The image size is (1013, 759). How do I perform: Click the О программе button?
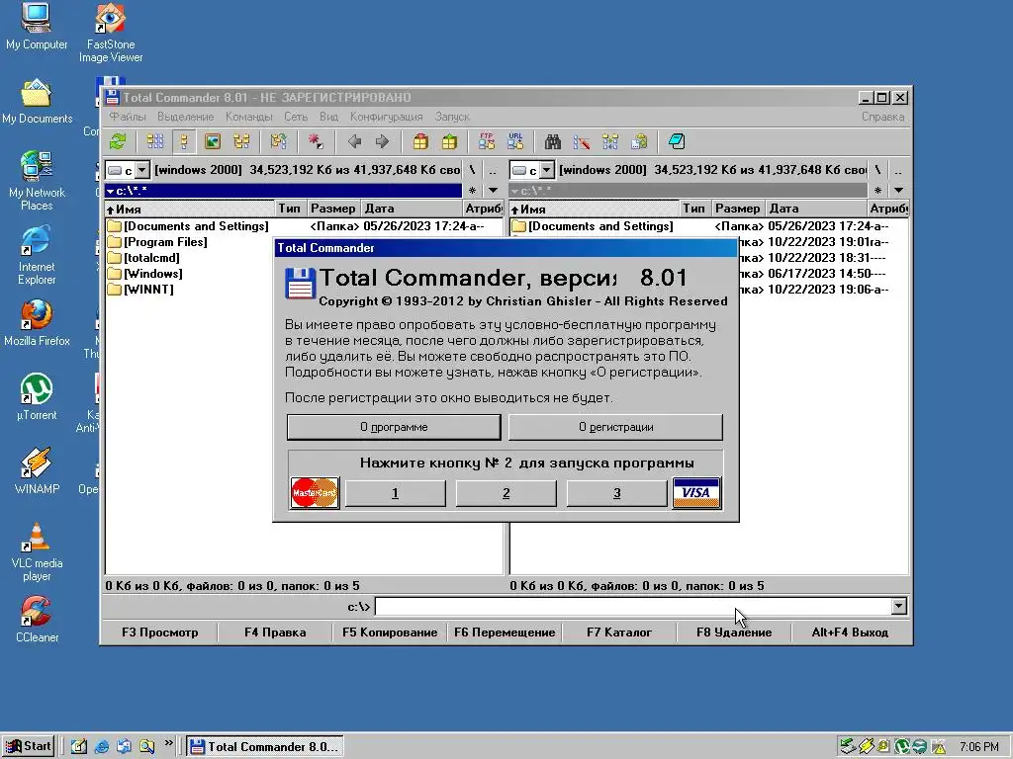pos(394,427)
